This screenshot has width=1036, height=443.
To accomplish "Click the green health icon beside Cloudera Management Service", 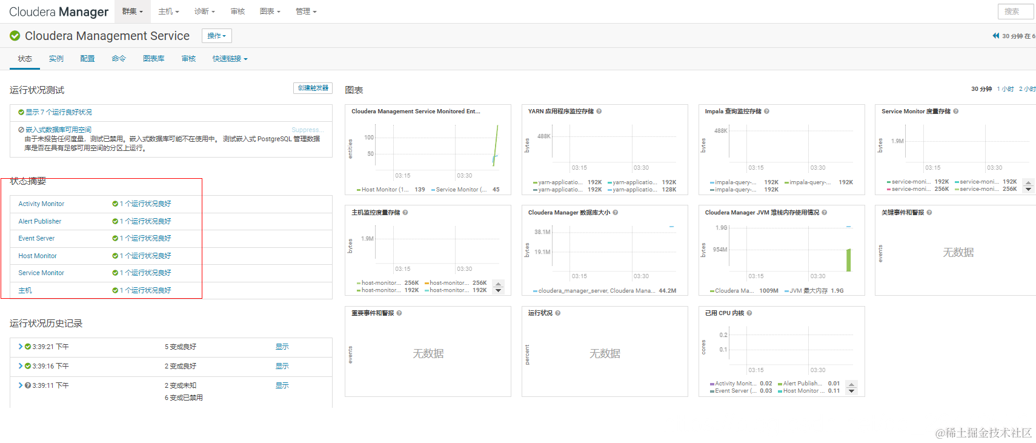I will (15, 36).
